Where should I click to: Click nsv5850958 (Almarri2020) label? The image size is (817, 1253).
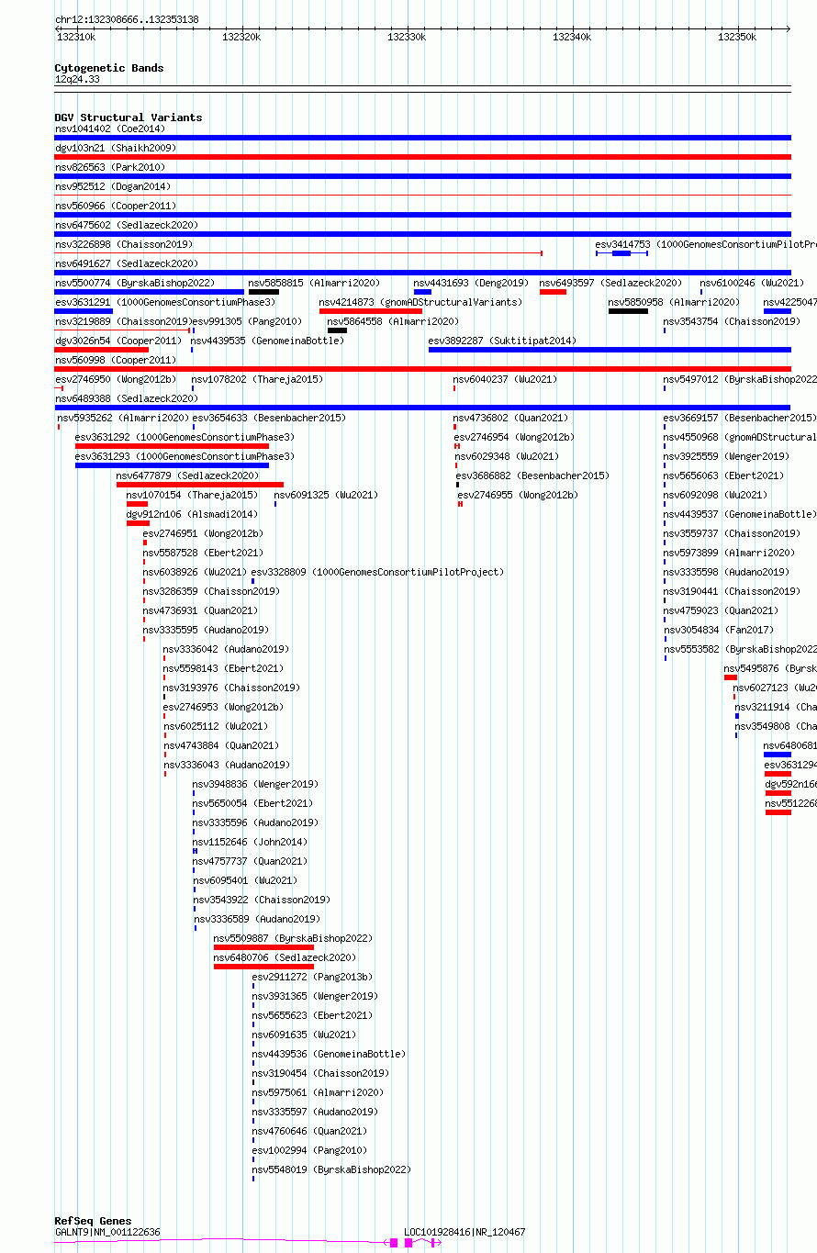coord(674,302)
